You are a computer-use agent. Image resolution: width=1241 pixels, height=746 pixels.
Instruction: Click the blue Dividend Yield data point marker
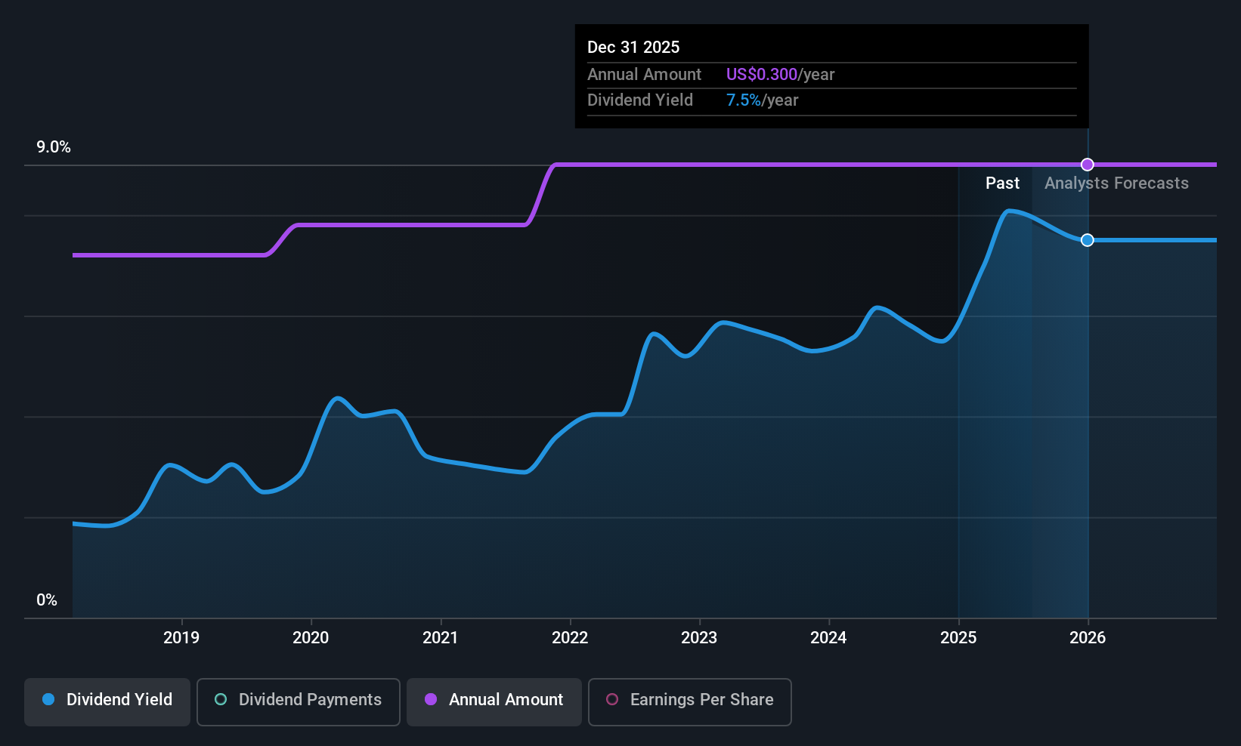[x=1087, y=240]
